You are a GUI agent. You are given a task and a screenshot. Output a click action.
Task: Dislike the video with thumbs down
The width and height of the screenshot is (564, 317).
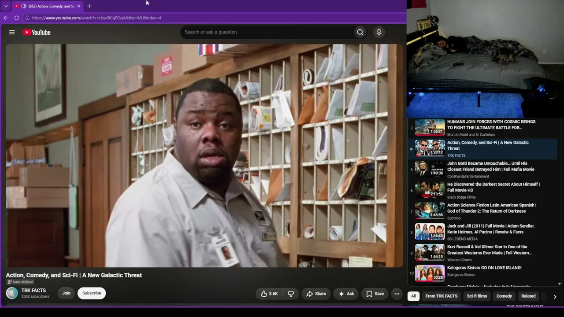(291, 294)
